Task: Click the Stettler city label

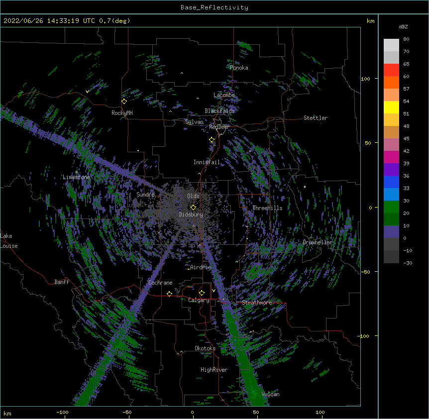Action: (x=316, y=118)
